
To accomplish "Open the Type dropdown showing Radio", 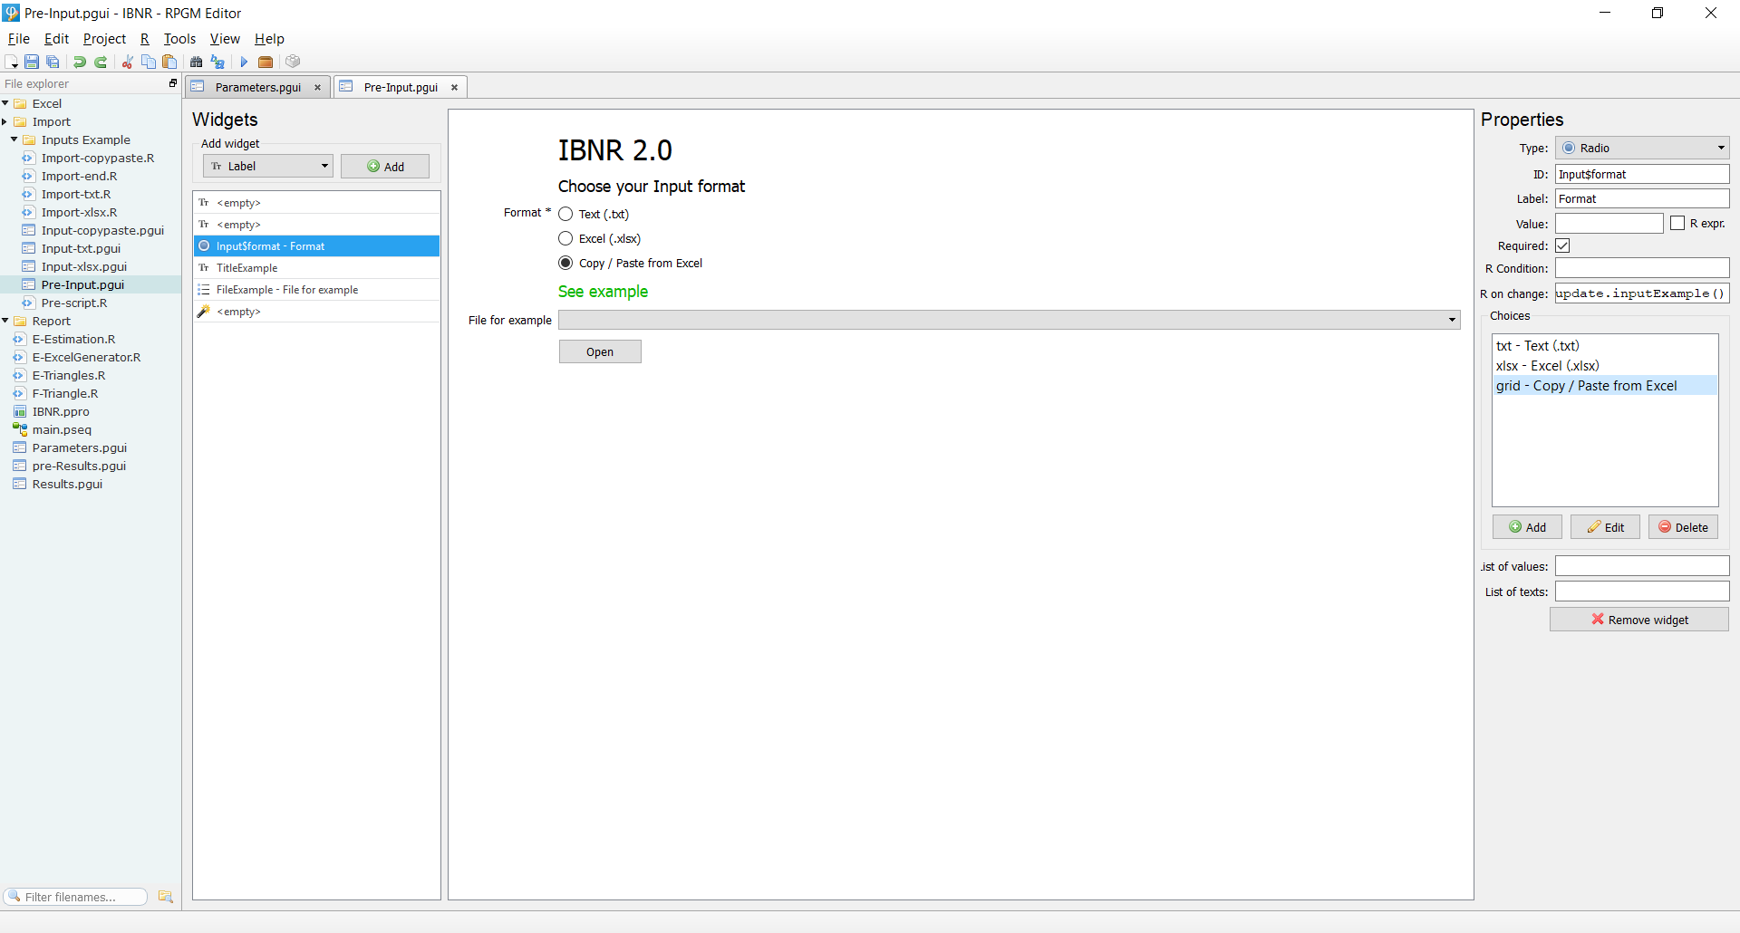I will pyautogui.click(x=1641, y=149).
